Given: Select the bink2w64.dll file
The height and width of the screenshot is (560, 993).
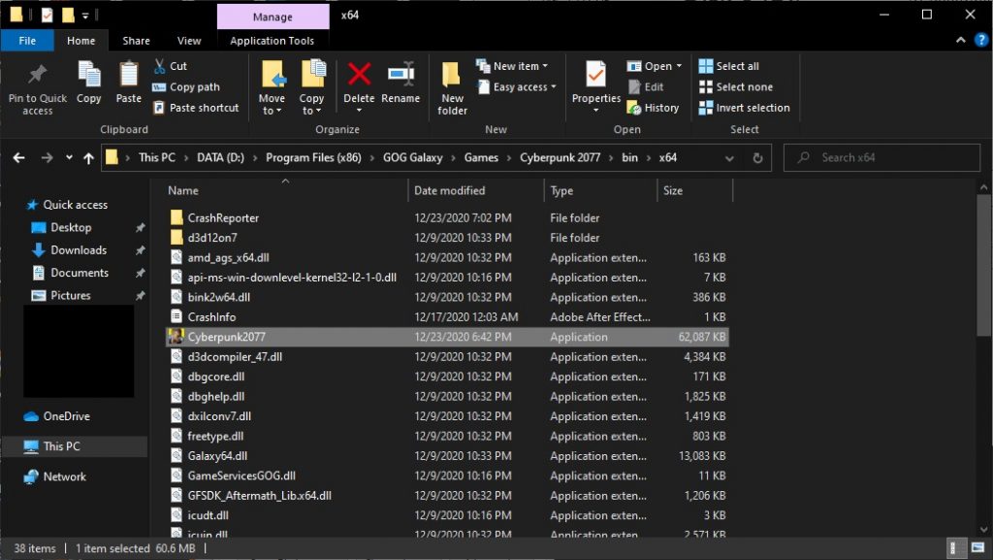Looking at the screenshot, I should tap(218, 297).
